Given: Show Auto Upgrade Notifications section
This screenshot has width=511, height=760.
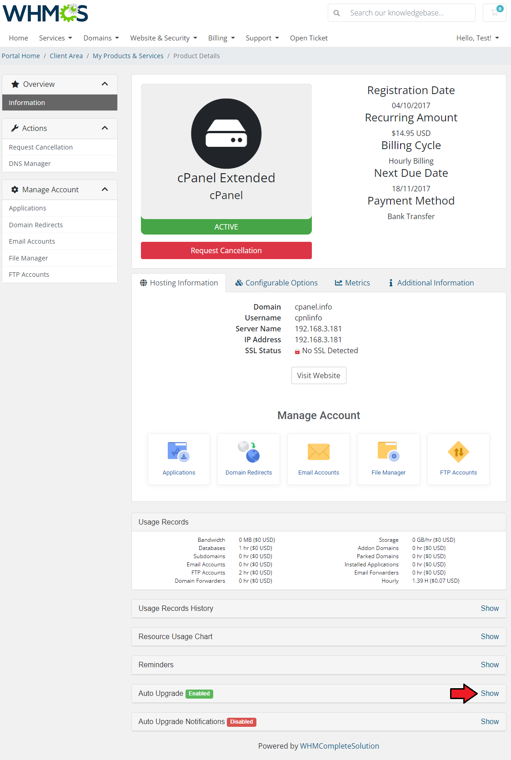Looking at the screenshot, I should tap(490, 722).
